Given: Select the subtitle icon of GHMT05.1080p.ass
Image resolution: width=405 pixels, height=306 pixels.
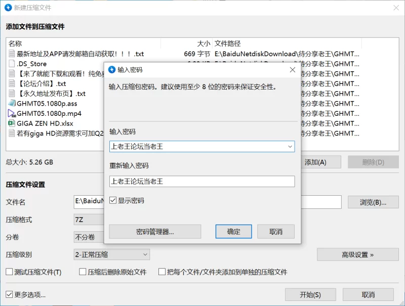Looking at the screenshot, I should [12, 104].
